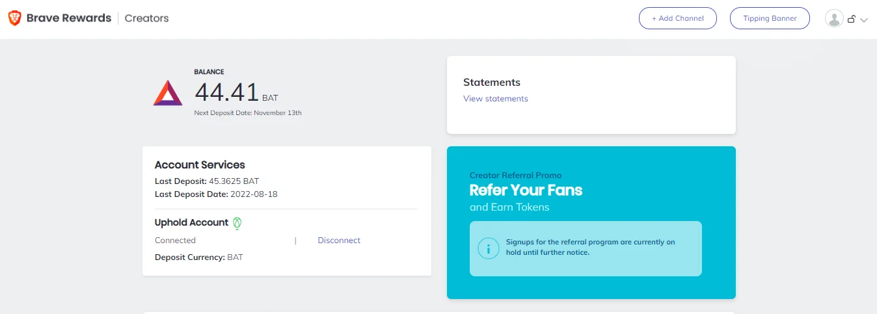Click the 44.41 BAT balance amount
The image size is (877, 314).
click(x=236, y=92)
